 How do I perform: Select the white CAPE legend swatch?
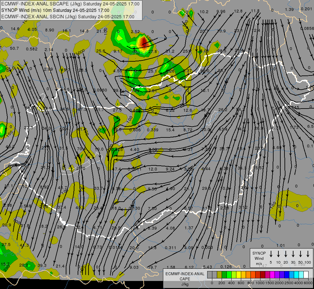(306, 275)
